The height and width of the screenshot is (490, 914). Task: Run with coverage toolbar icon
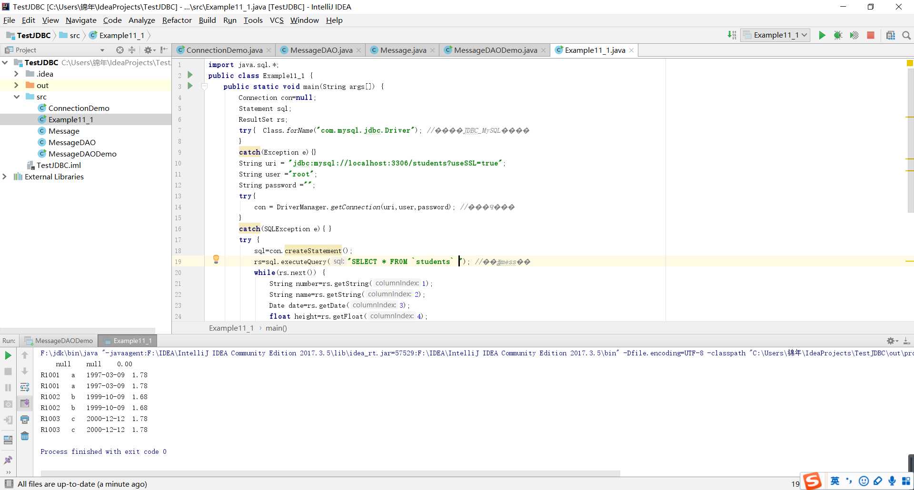(854, 35)
